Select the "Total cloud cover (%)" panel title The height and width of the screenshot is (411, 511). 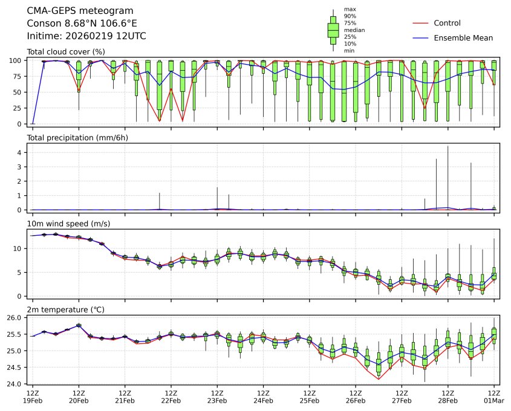point(66,51)
